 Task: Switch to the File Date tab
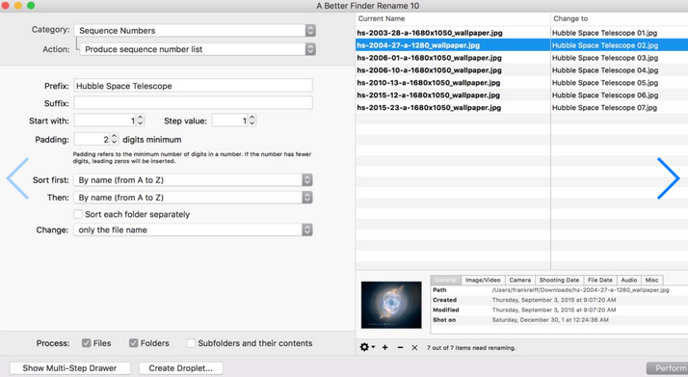point(599,280)
